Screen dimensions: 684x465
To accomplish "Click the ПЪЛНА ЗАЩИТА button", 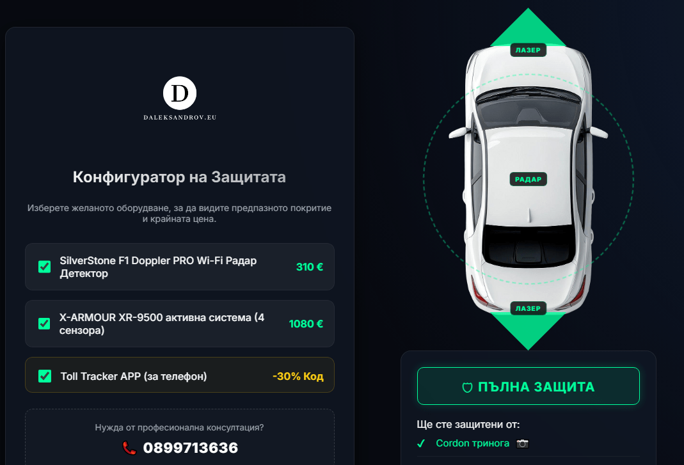I will (x=529, y=386).
